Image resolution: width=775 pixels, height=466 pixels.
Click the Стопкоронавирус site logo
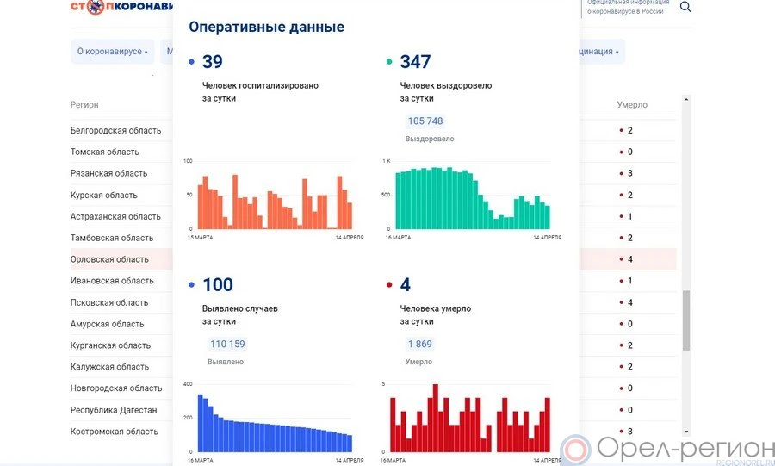121,8
